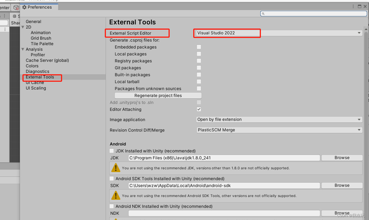Select Profiler under Analysis
Image resolution: width=369 pixels, height=220 pixels.
(x=38, y=55)
